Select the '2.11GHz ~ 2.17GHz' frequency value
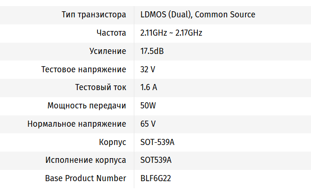 click(x=171, y=33)
